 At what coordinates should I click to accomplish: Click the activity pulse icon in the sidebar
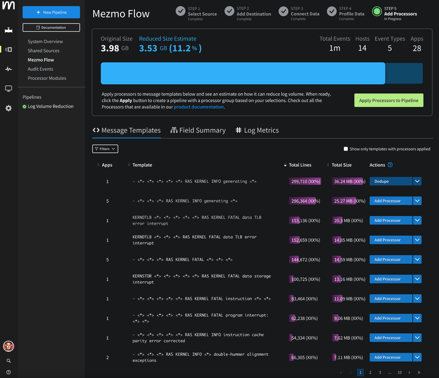point(8,69)
